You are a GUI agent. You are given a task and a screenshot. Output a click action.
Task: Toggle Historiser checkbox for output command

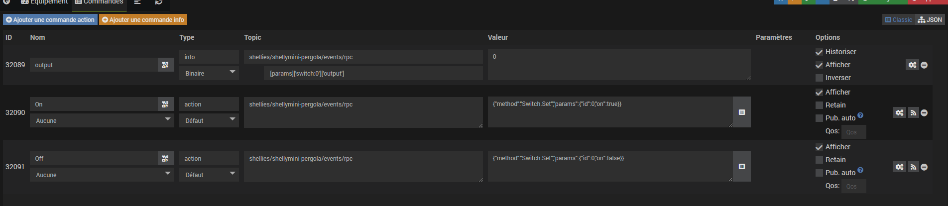coord(819,52)
